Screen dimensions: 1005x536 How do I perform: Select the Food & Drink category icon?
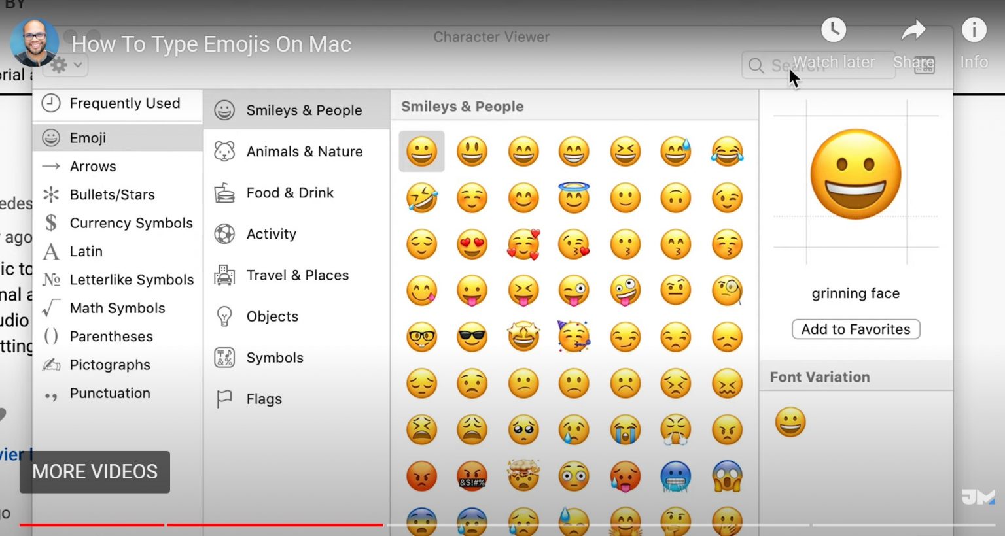pyautogui.click(x=225, y=192)
